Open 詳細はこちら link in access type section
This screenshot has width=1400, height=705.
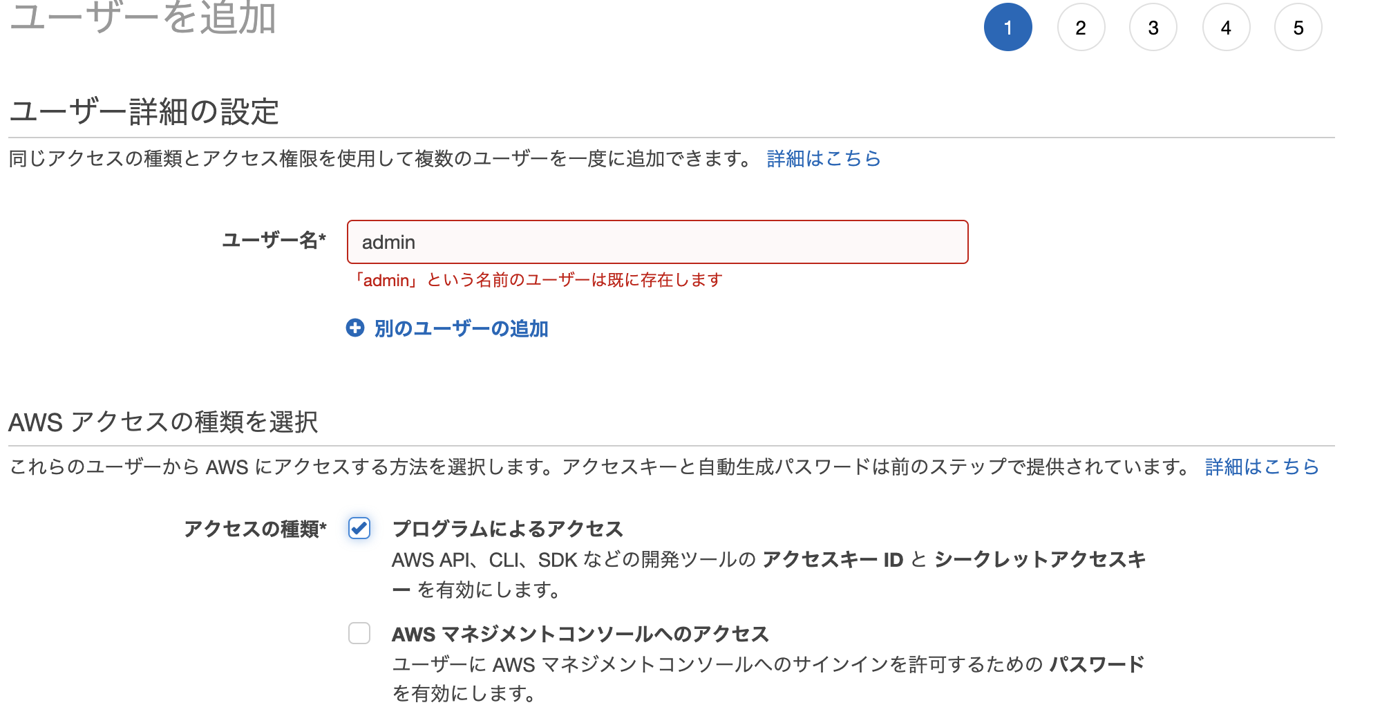(x=1262, y=467)
